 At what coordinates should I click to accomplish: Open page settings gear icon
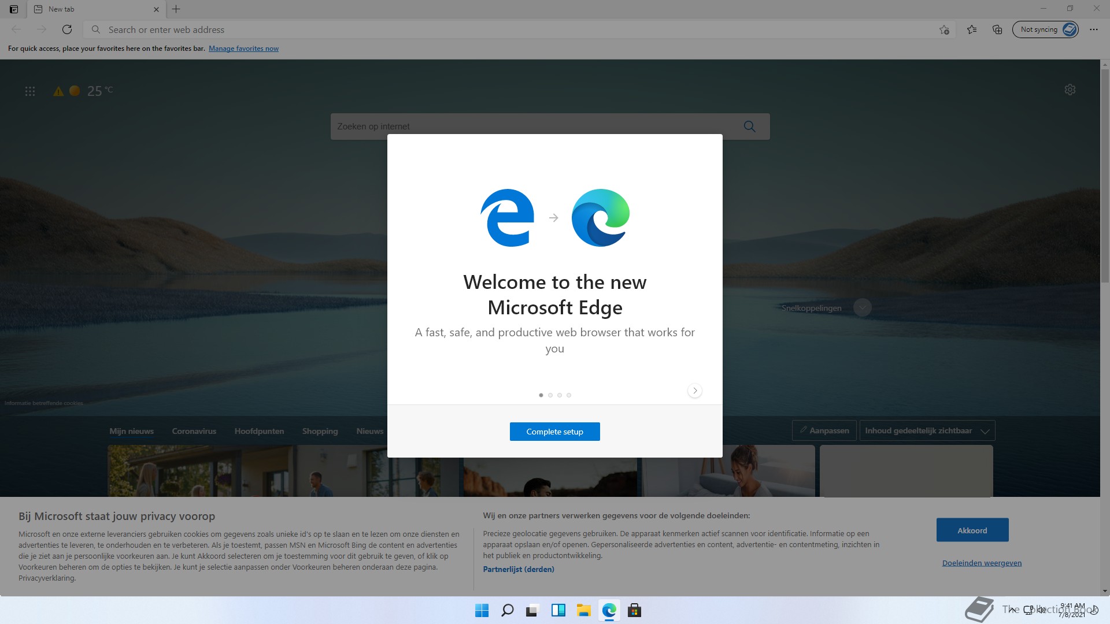point(1070,90)
